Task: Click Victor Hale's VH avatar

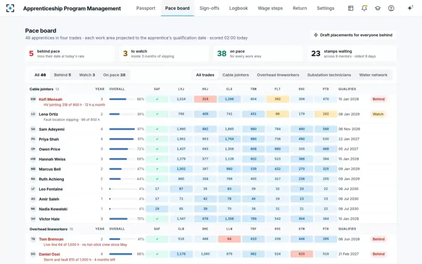Action: pos(33,219)
